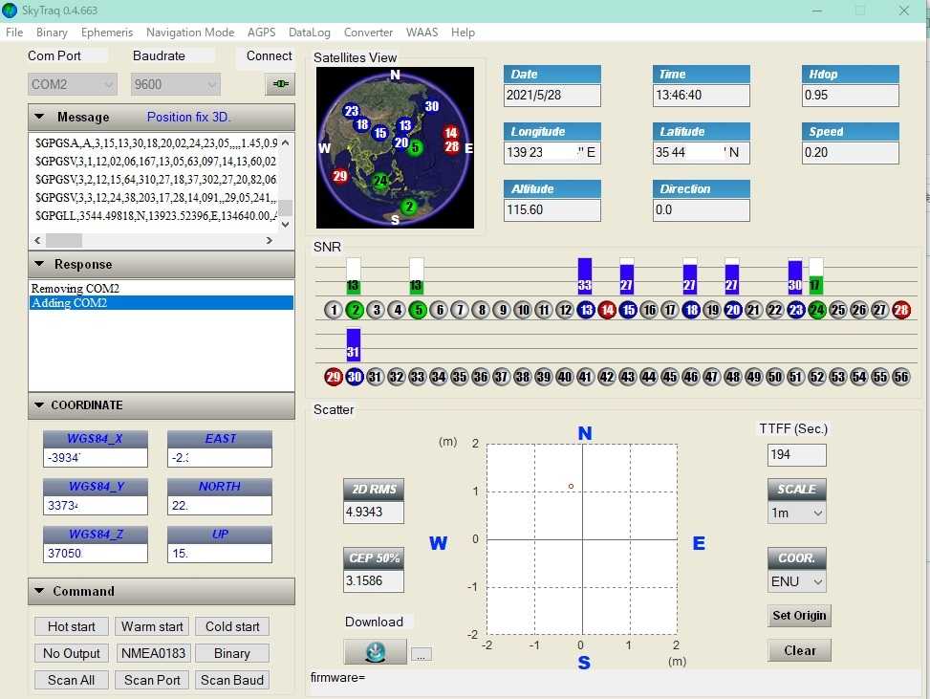930x699 pixels.
Task: Click satellite 13 in the SNR row
Action: [586, 310]
